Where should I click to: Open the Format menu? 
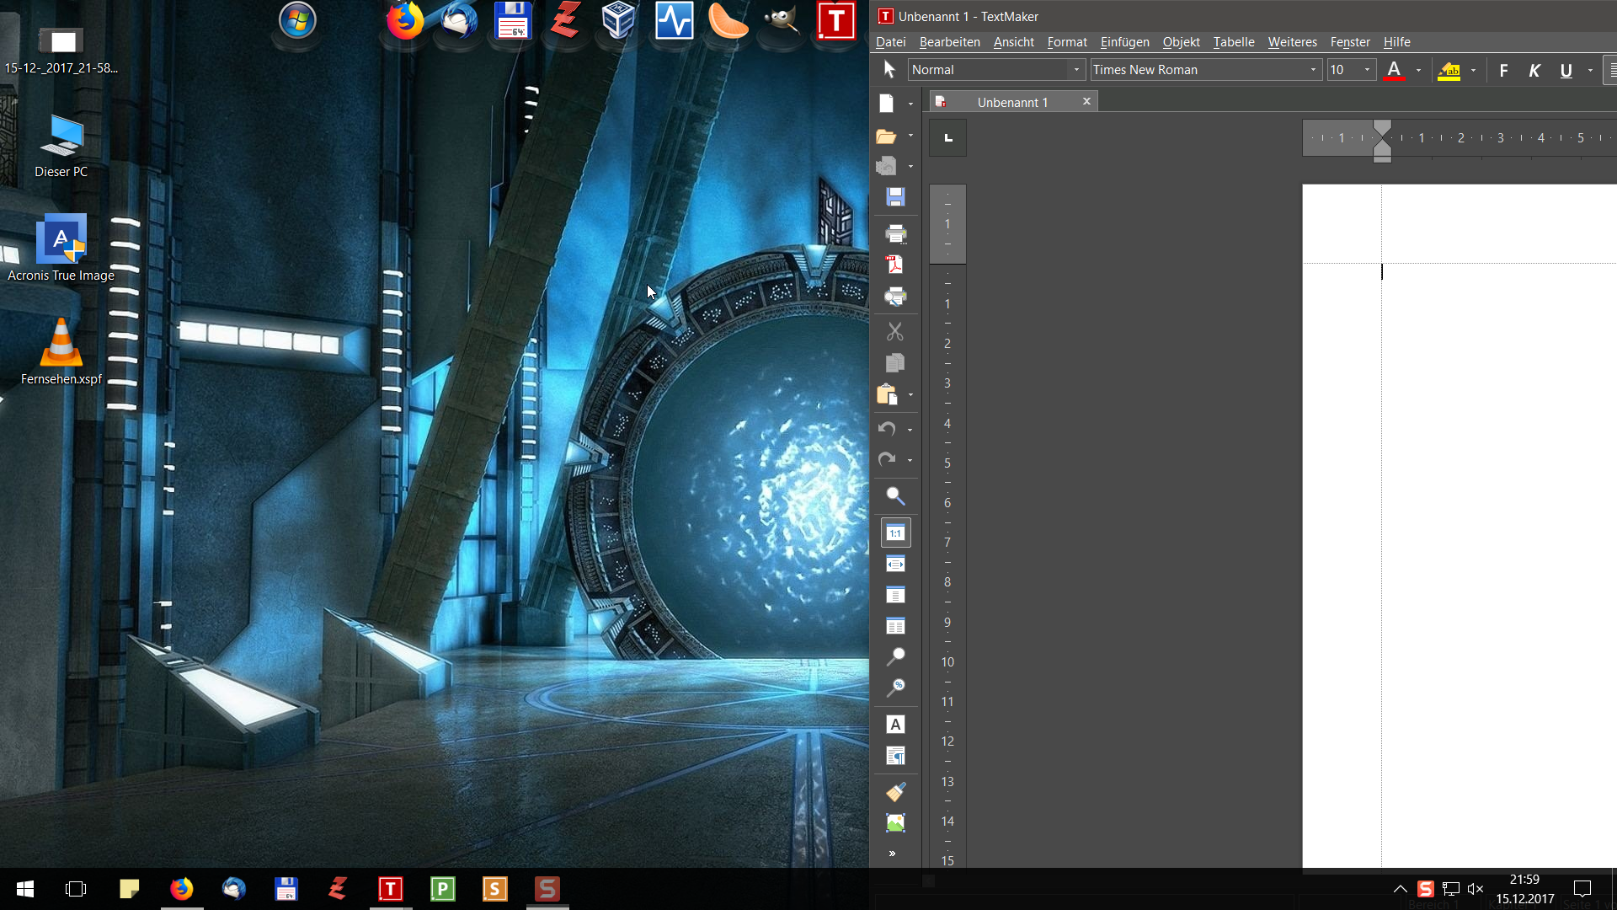point(1067,42)
